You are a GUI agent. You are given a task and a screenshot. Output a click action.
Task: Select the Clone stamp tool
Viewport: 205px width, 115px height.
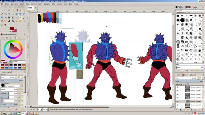click(17, 21)
